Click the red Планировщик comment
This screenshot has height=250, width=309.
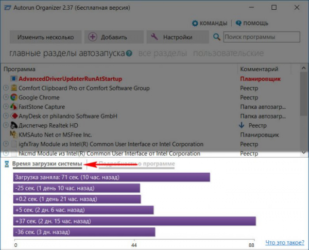click(260, 79)
